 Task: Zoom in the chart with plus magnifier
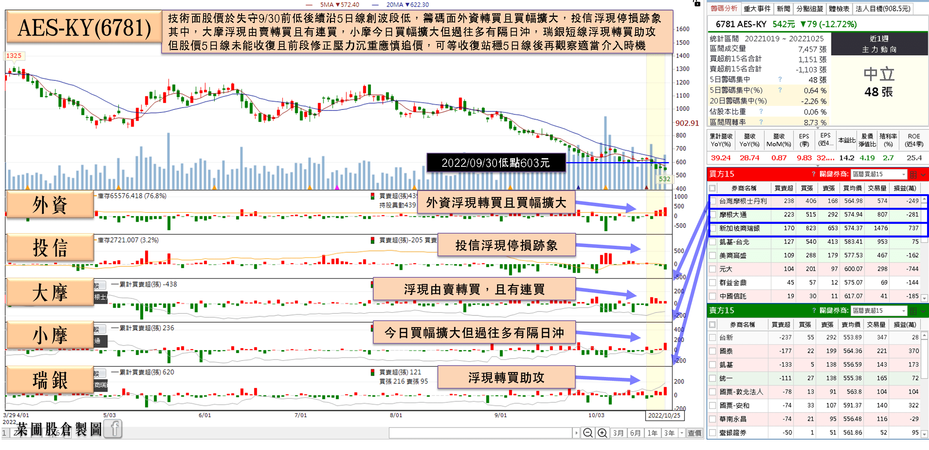[602, 433]
